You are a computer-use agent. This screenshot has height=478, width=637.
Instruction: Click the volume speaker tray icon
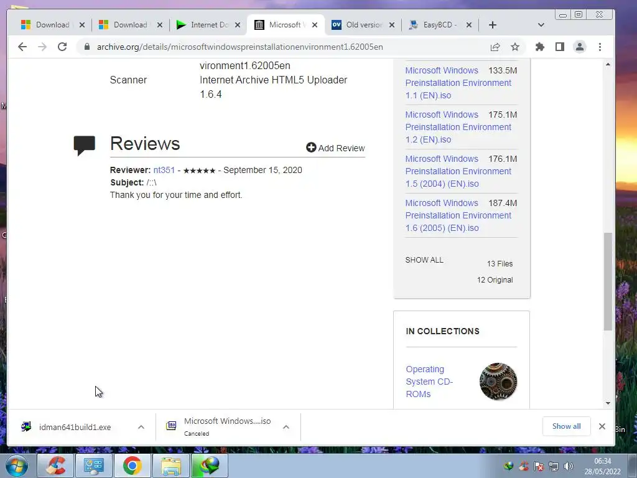pyautogui.click(x=569, y=466)
